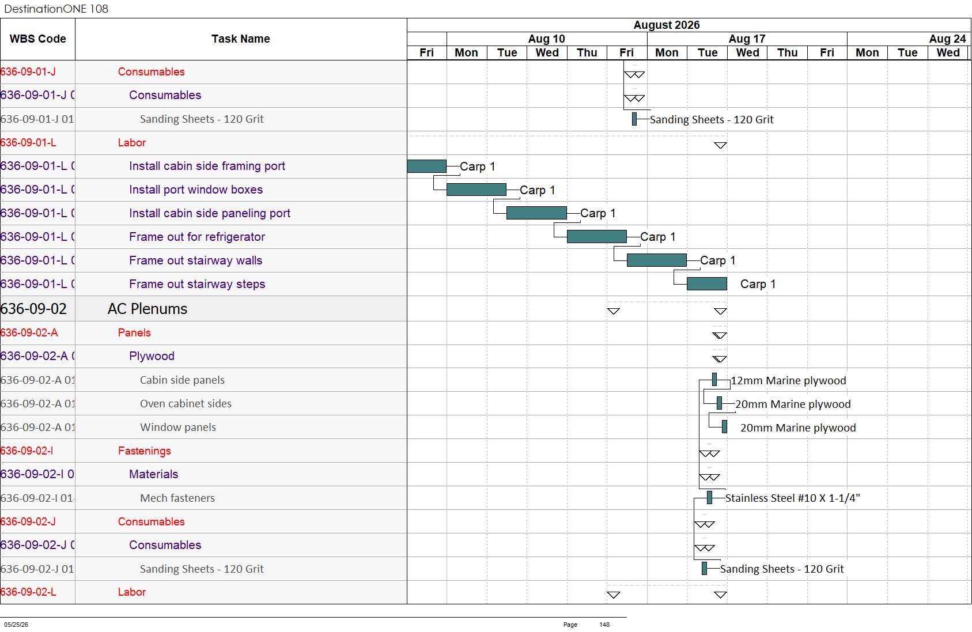This screenshot has width=972, height=632.
Task: Click the Tue day header under Aug 24
Action: (907, 52)
